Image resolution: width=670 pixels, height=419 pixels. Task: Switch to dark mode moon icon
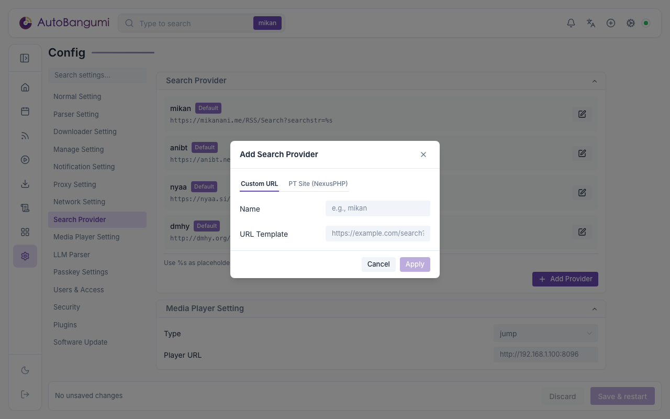(25, 370)
